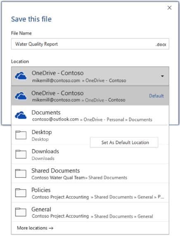Click the .docx file extension
The image size is (180, 237).
(161, 45)
